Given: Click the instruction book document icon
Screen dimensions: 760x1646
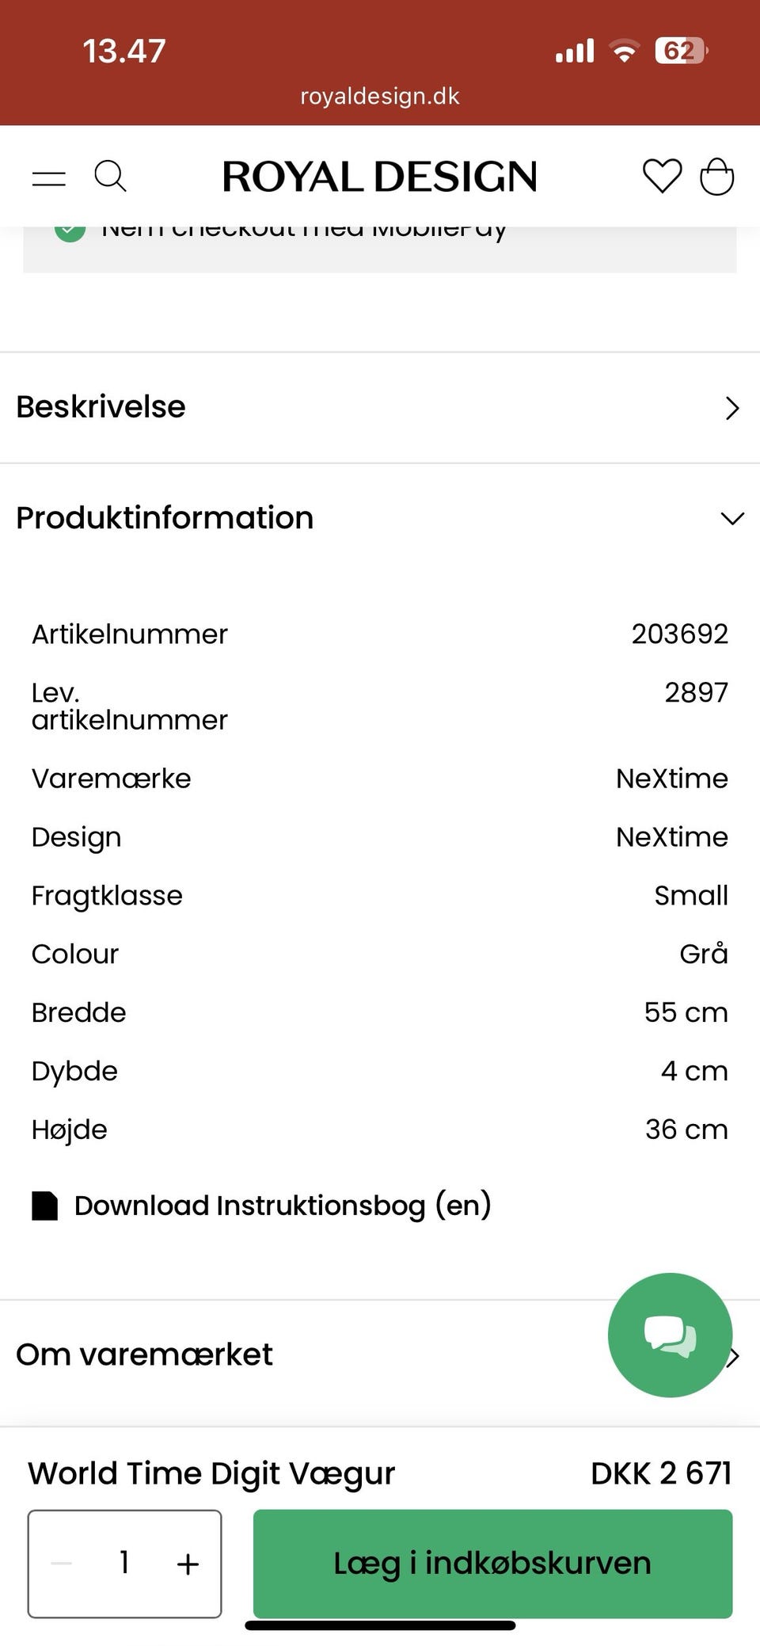Looking at the screenshot, I should [x=45, y=1206].
